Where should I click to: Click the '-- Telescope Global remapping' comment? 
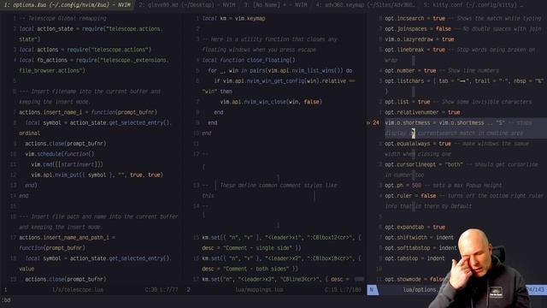tap(62, 19)
